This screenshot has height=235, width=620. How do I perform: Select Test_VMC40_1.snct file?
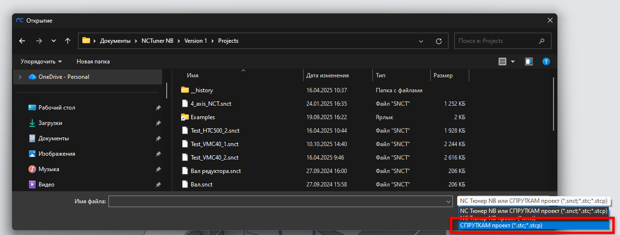click(214, 144)
